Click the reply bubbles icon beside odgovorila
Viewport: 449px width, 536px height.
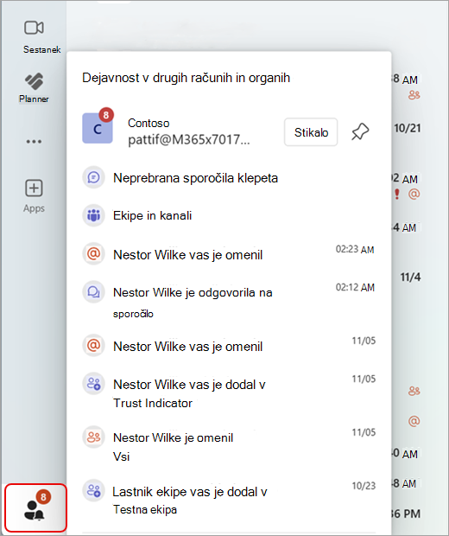(x=93, y=292)
